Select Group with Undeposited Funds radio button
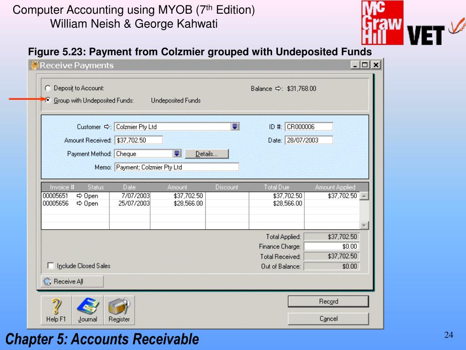 (x=47, y=100)
